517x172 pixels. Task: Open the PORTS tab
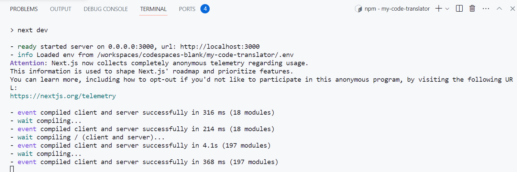tap(187, 9)
